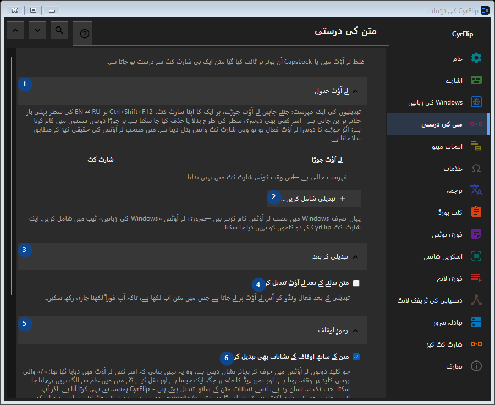Click the down arrow navigation button

[37, 30]
